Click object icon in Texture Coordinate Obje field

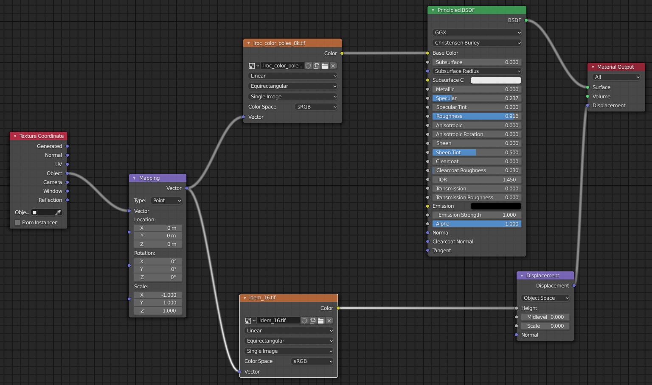(35, 212)
